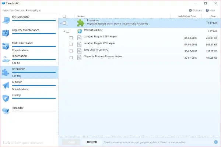Click the Lync Click to Call BHO file icon
Image resolution: width=221 pixels, height=147 pixels.
click(79, 51)
